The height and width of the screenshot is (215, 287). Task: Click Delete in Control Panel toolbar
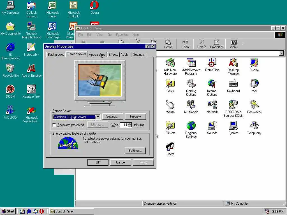pos(202,44)
